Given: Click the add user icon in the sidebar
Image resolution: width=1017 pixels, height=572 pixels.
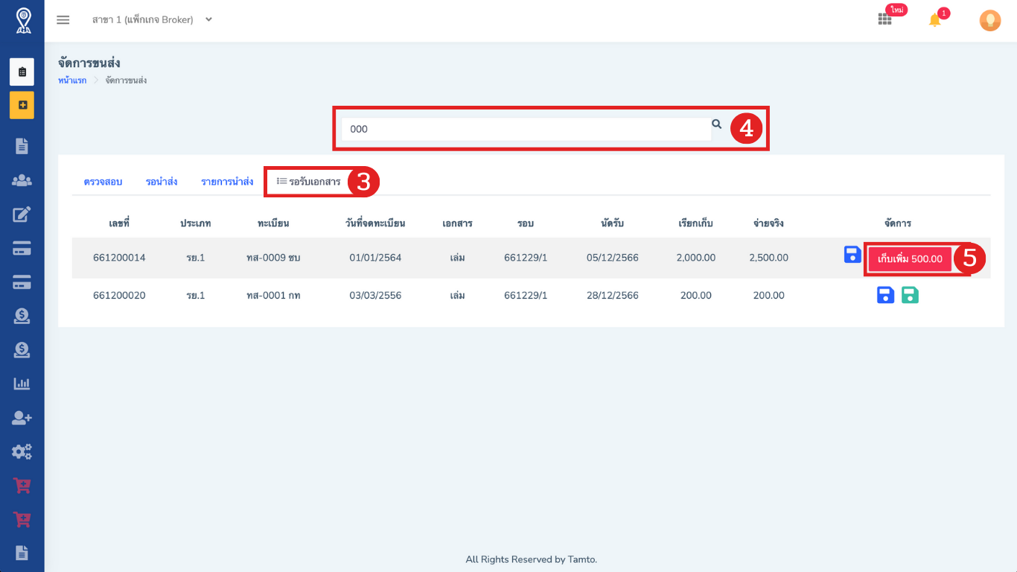Looking at the screenshot, I should pos(22,418).
